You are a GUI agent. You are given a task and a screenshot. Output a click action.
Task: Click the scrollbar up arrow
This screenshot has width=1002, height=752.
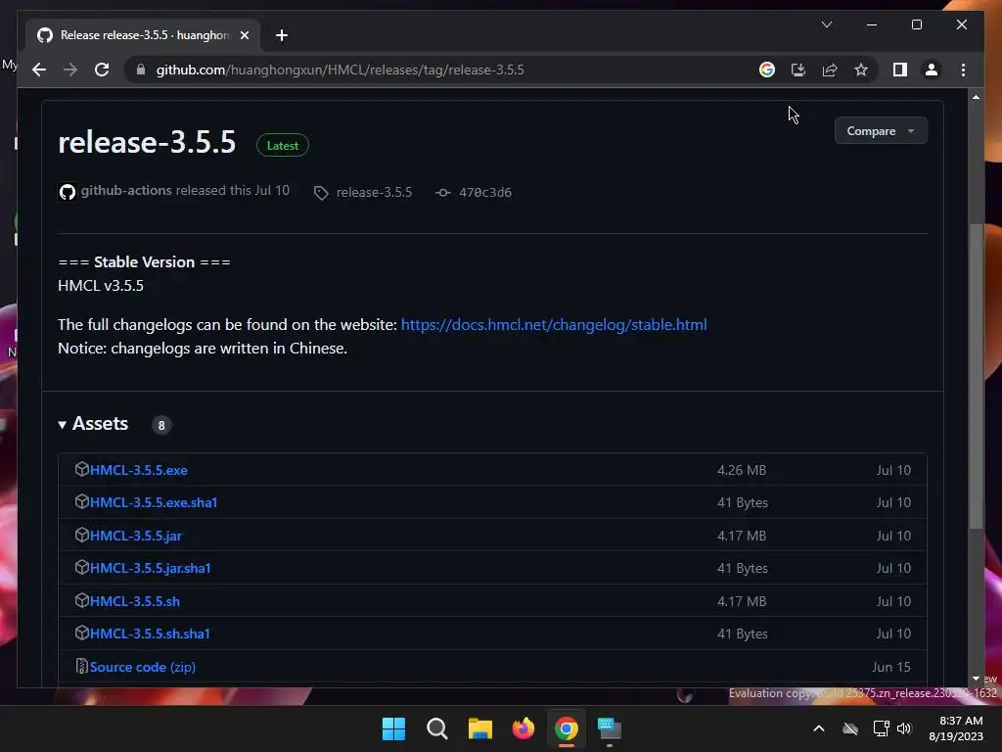pos(976,97)
